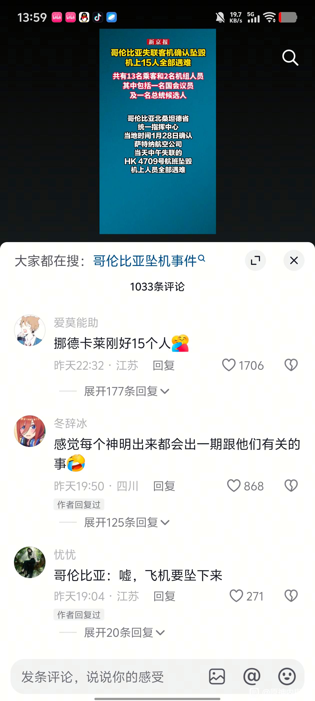Expand 125 replies under 冬辞冰's comment
315x701 pixels.
(x=127, y=522)
